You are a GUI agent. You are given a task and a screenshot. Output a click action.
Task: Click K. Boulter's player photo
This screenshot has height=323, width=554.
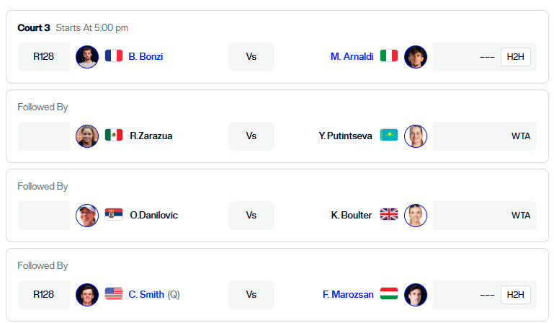pyautogui.click(x=416, y=216)
